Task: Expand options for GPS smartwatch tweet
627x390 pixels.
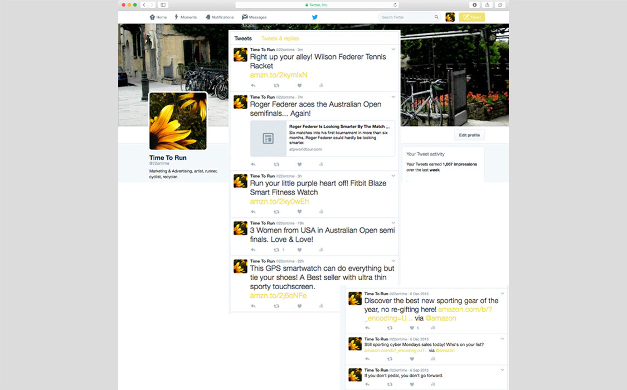Action: pos(393,261)
